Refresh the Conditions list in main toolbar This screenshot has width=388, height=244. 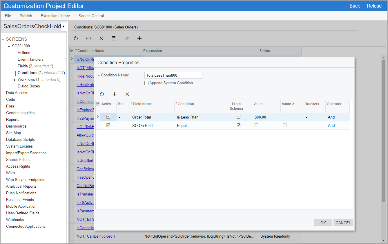76,38
